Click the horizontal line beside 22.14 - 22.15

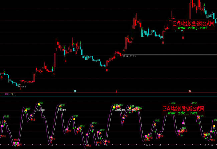coord(174,54)
